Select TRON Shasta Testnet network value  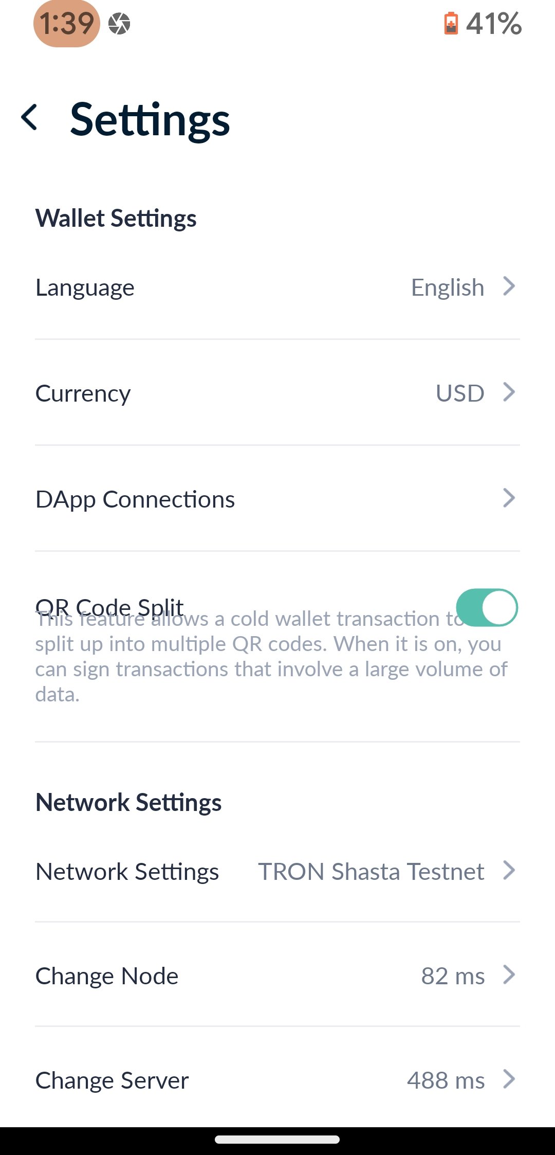click(x=371, y=872)
